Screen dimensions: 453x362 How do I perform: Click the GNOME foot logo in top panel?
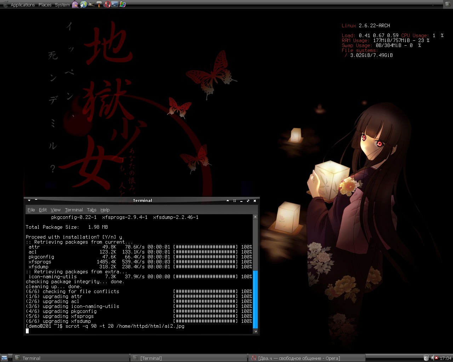(x=5, y=5)
